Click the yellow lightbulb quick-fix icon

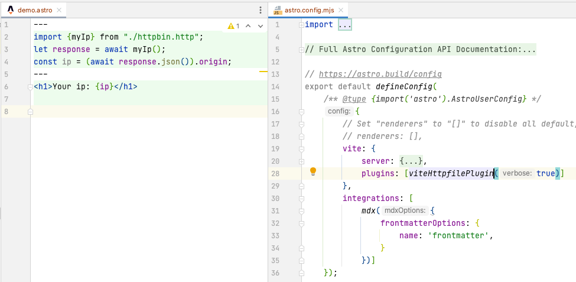(313, 171)
